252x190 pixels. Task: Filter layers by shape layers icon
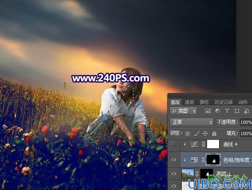tap(237, 111)
